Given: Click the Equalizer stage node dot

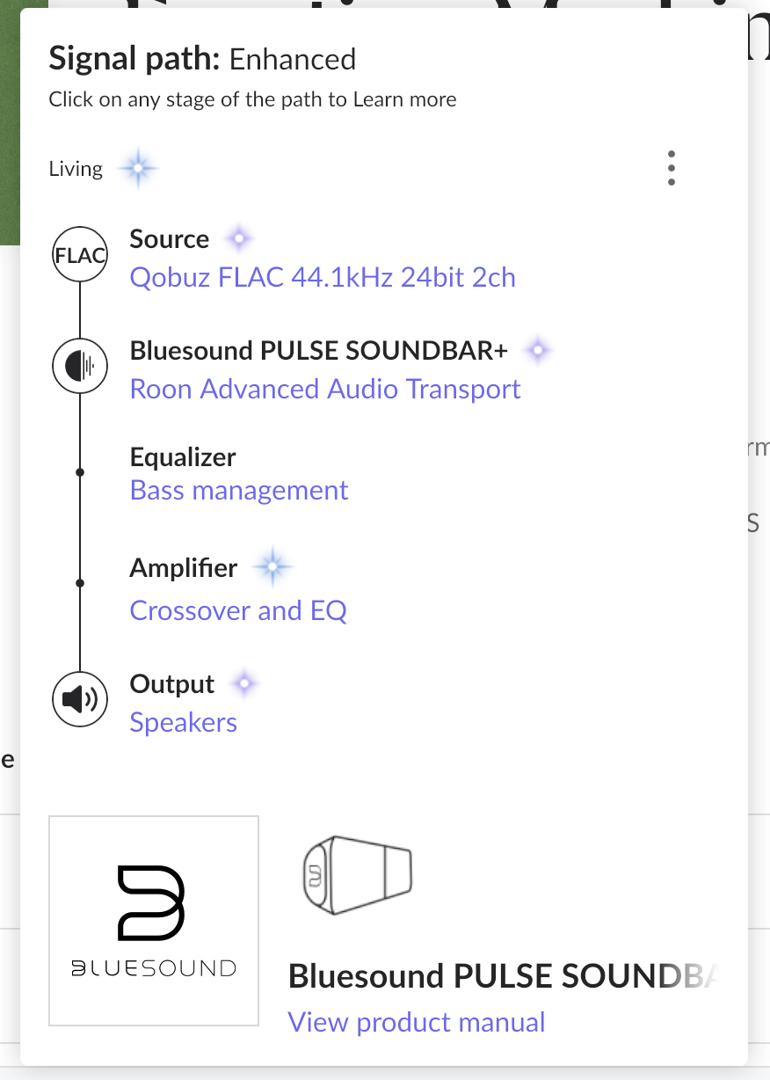Looking at the screenshot, I should [80, 473].
